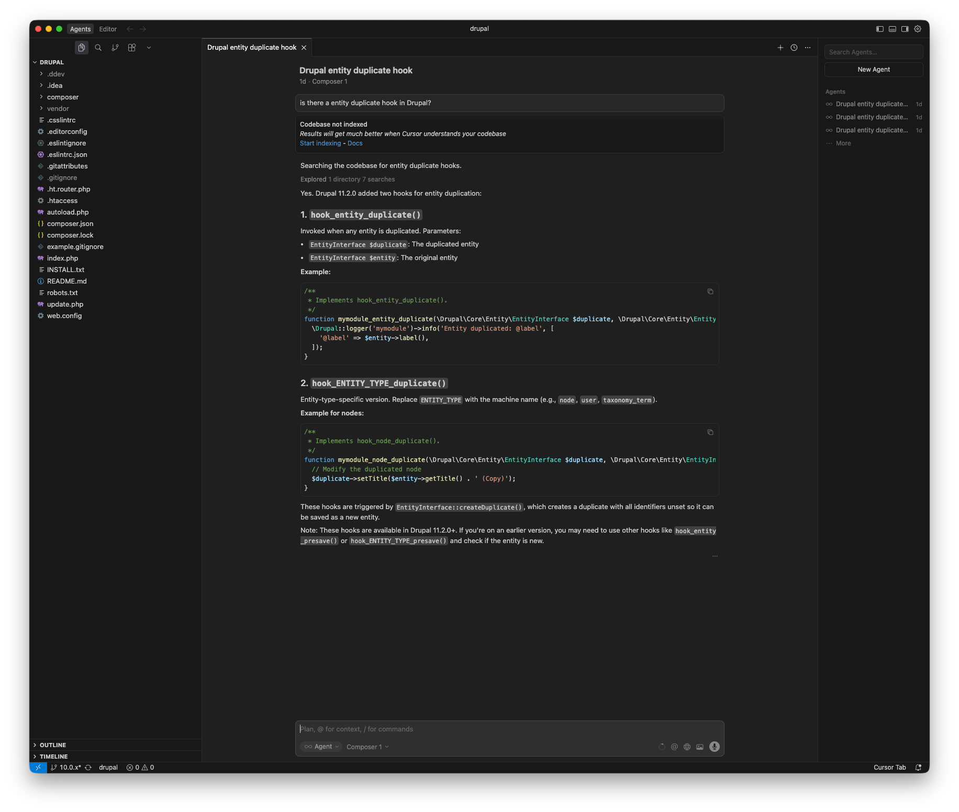Image resolution: width=959 pixels, height=812 pixels.
Task: Toggle the left primary sidebar
Action: click(x=880, y=29)
